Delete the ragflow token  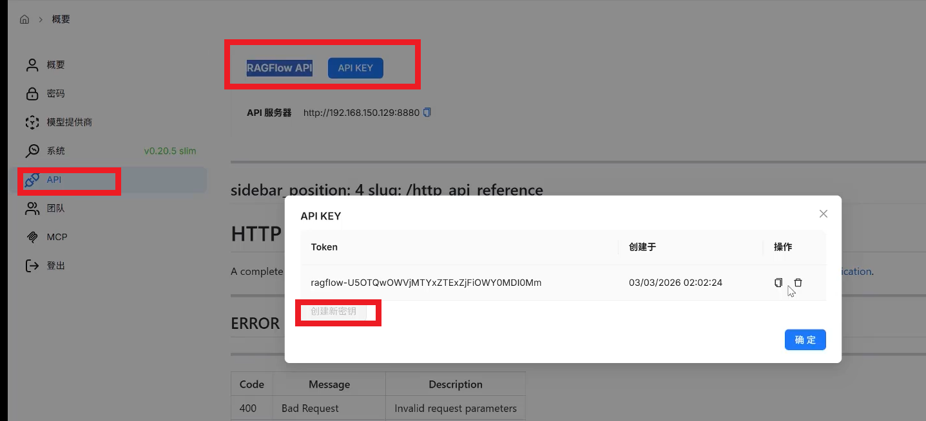click(798, 283)
